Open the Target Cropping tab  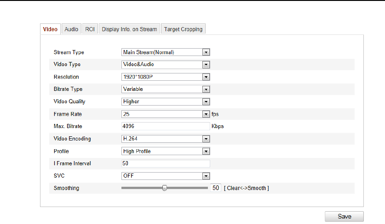183,29
